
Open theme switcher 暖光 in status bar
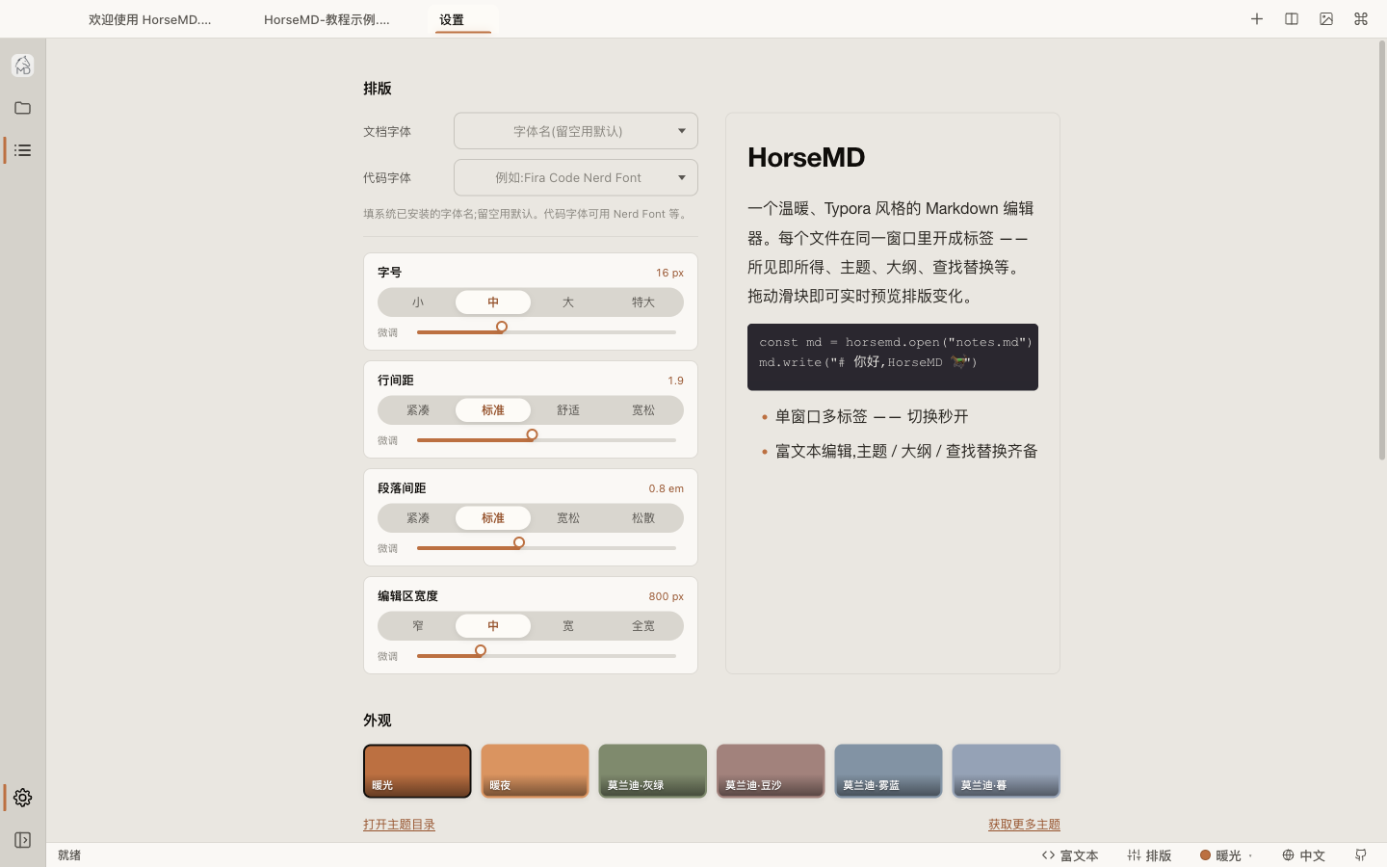click(1226, 855)
